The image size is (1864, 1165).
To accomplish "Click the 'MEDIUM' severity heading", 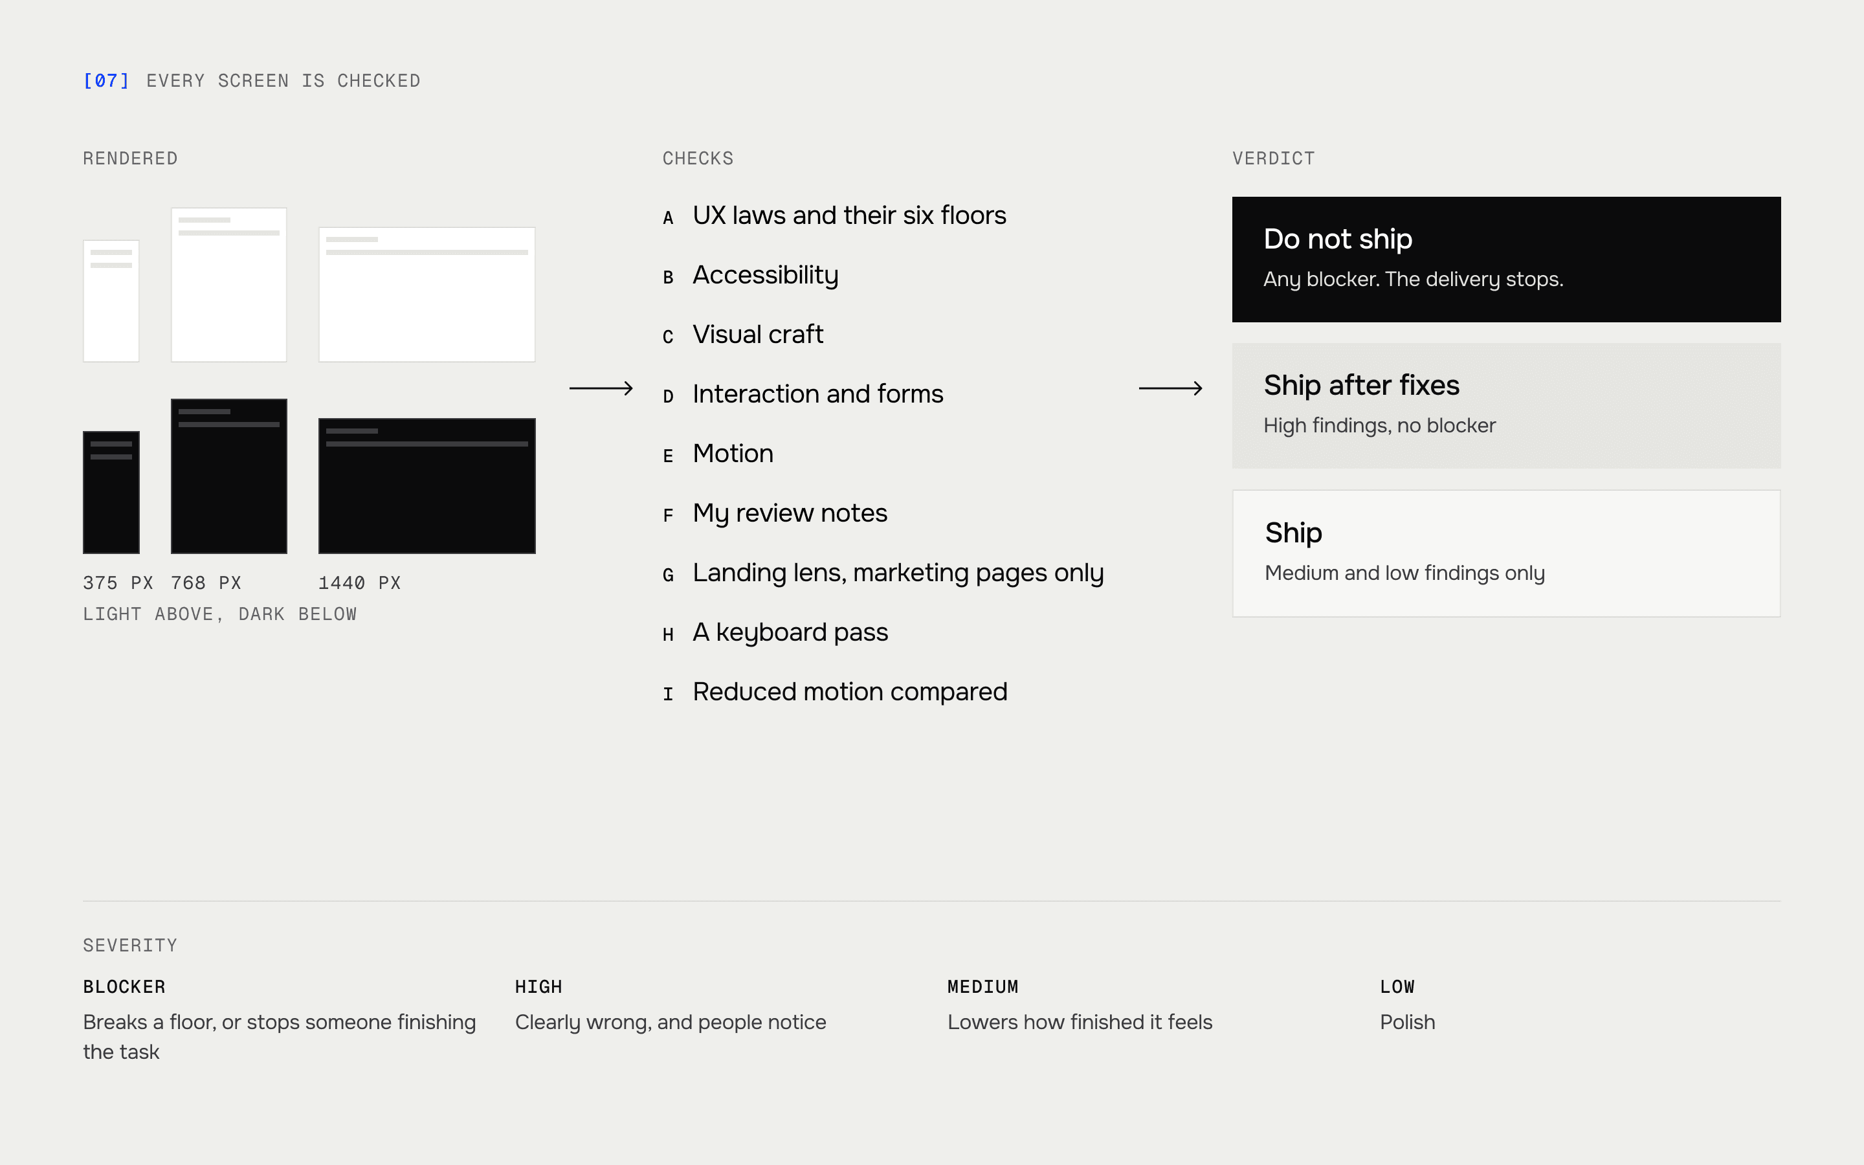I will (983, 987).
